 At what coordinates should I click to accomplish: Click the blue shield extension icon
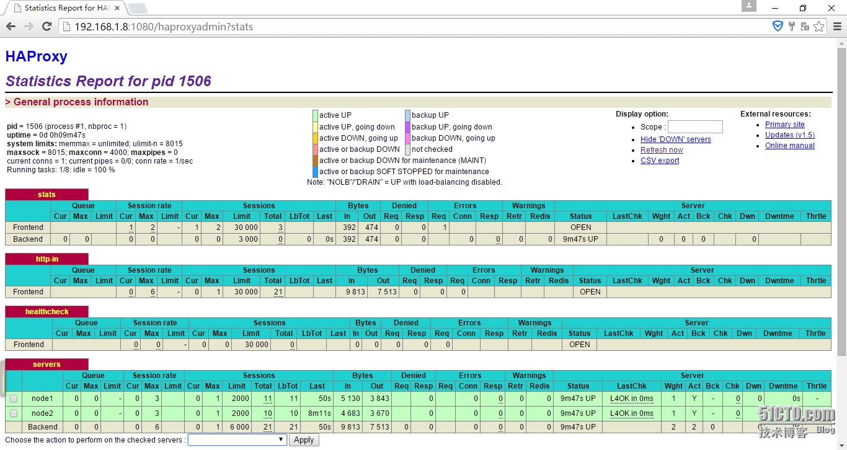(778, 26)
